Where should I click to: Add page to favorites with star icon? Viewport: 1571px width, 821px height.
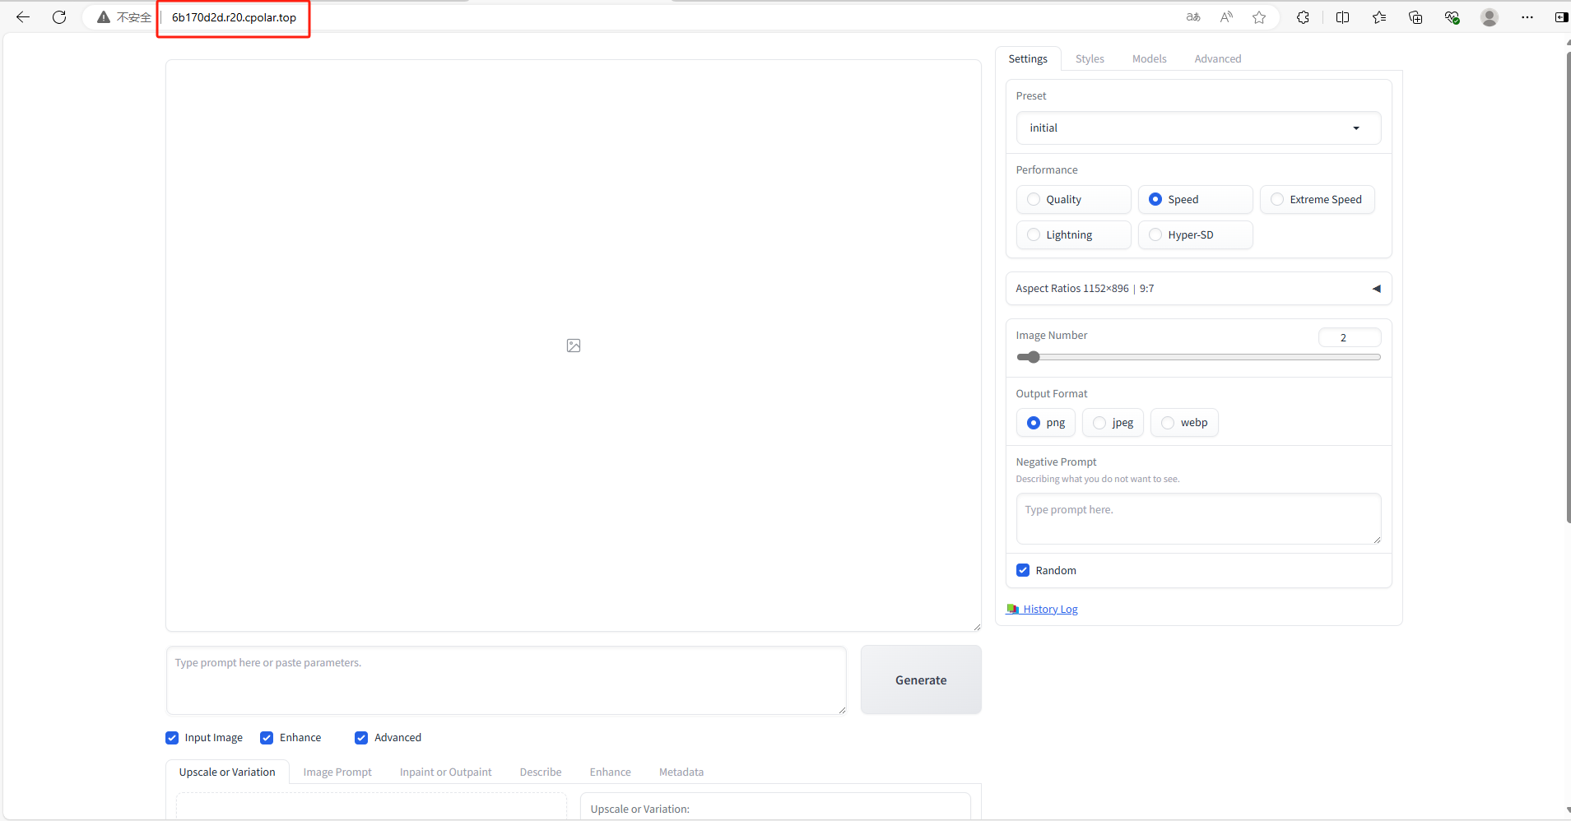[1259, 17]
